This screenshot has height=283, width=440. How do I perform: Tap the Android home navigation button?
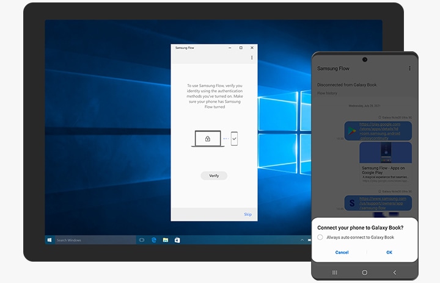point(365,272)
